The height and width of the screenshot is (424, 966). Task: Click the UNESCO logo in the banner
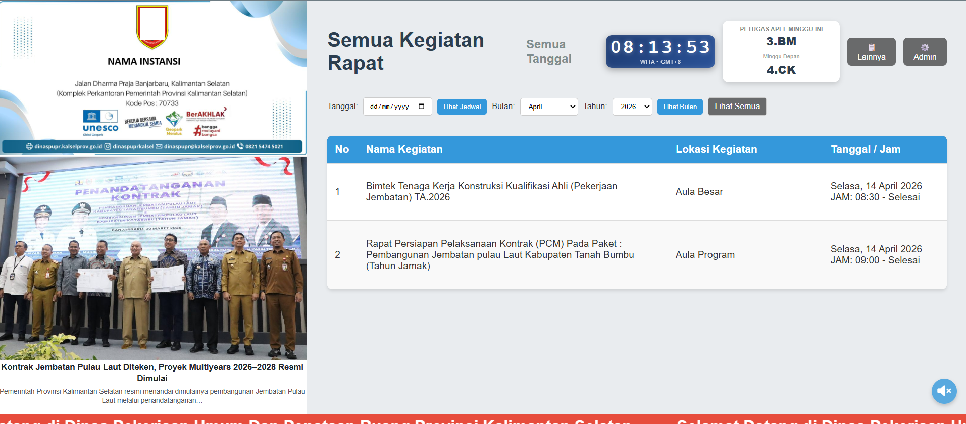100,123
